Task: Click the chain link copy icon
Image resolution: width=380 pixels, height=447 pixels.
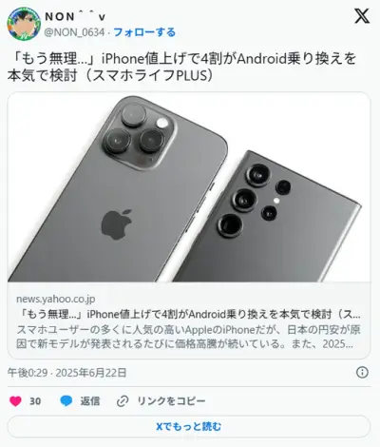Action: pyautogui.click(x=123, y=401)
